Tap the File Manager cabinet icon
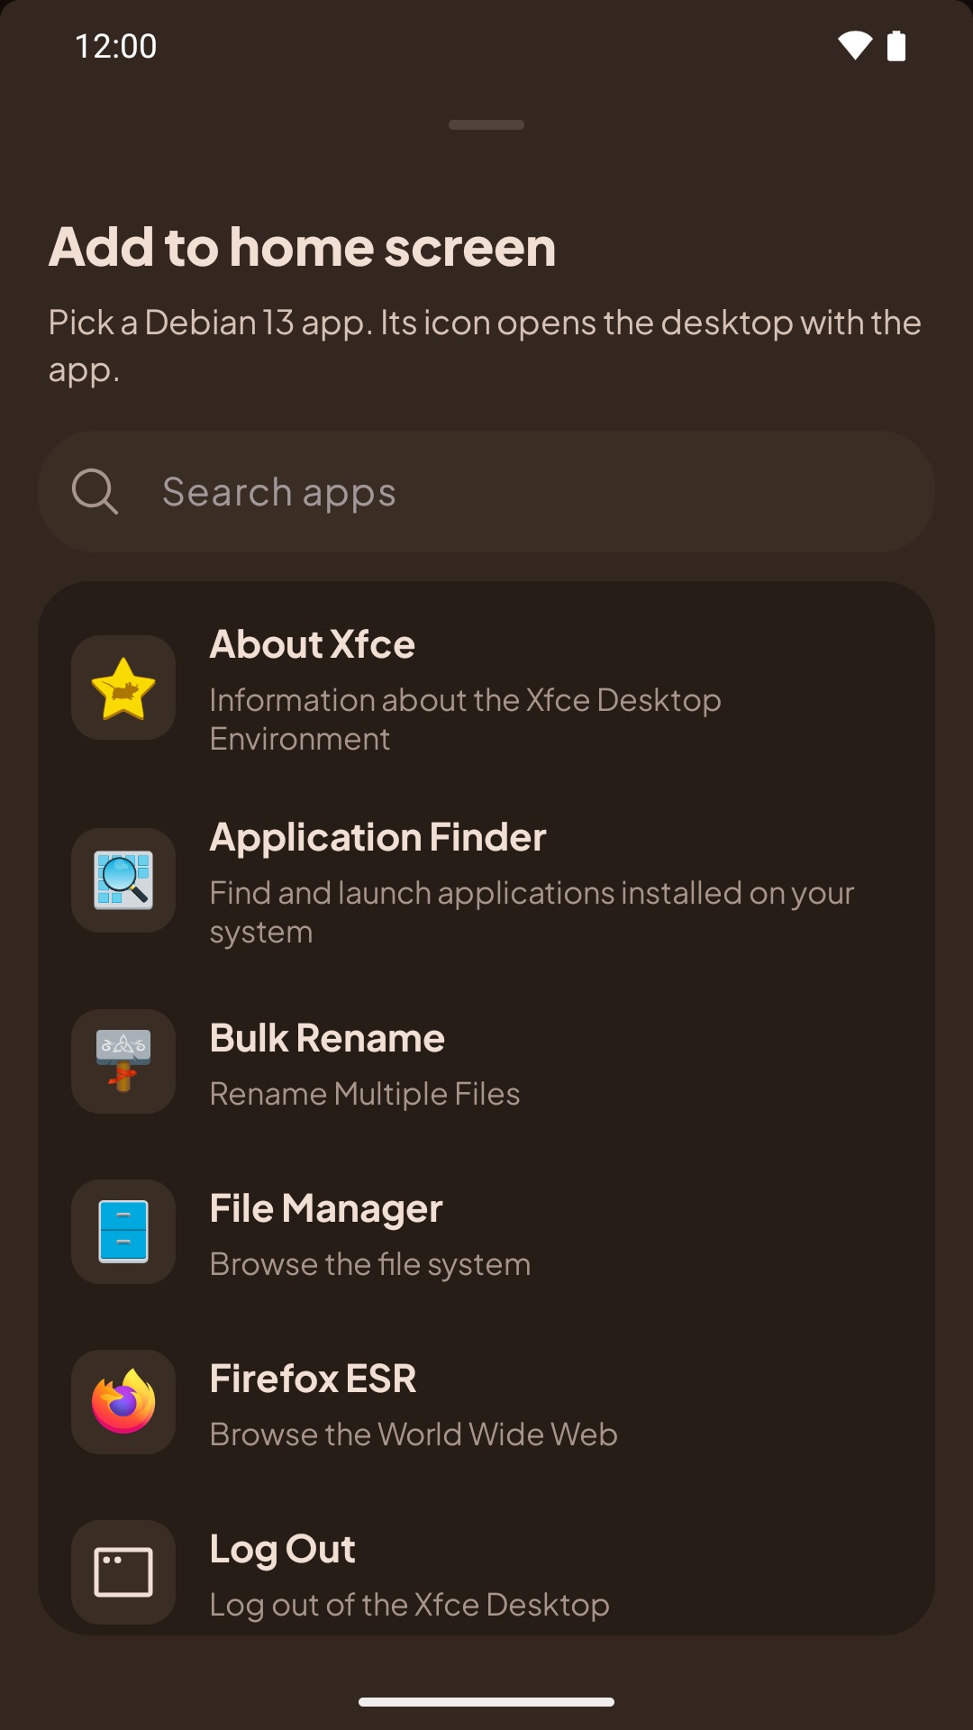This screenshot has width=973, height=1730. click(123, 1232)
